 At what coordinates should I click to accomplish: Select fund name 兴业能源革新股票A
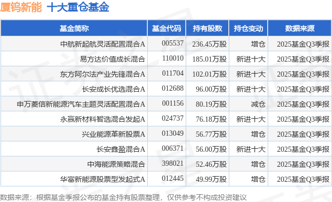[x=114, y=134]
